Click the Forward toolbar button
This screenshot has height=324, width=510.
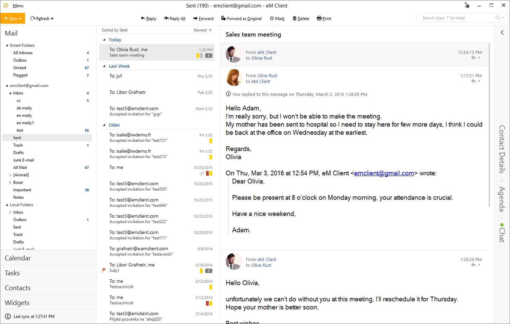[203, 18]
